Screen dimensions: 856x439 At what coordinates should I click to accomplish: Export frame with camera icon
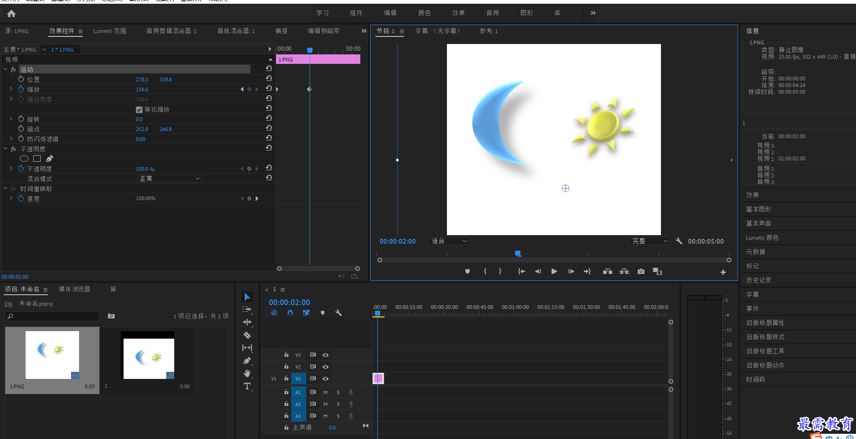[641, 272]
